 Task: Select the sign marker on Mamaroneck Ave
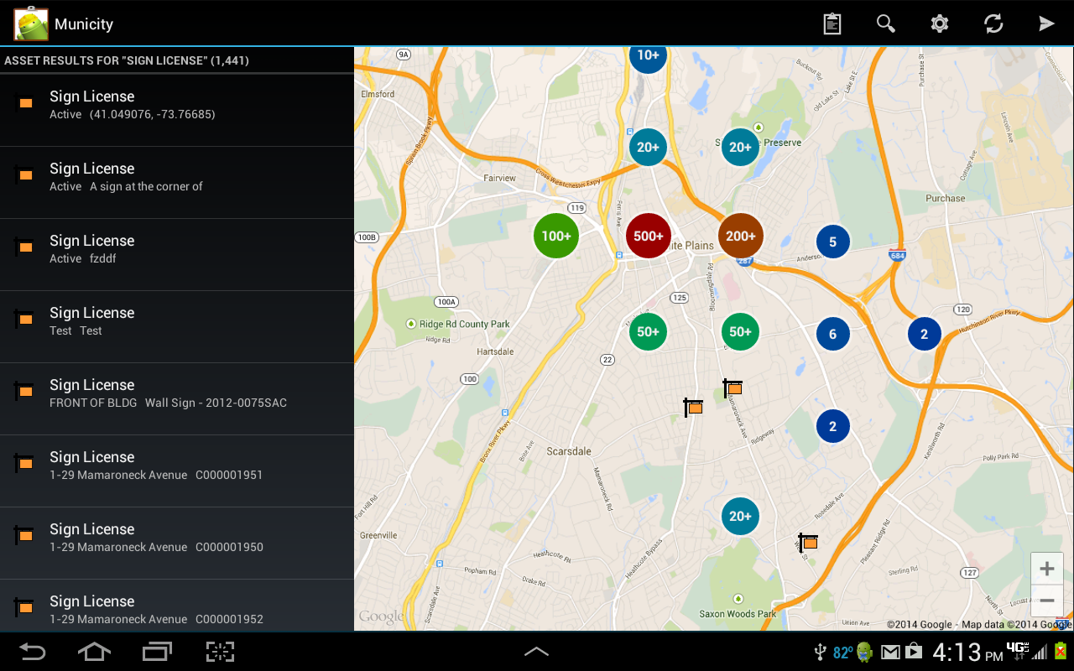pyautogui.click(x=733, y=388)
